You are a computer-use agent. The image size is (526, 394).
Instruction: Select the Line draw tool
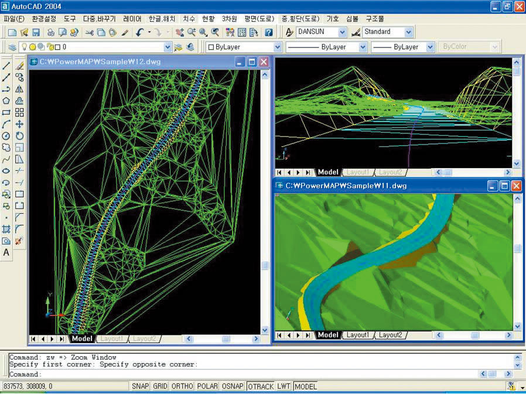tap(6, 66)
